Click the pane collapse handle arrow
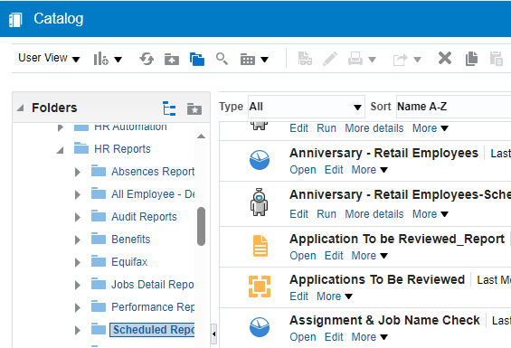The image size is (511, 348). 213,334
